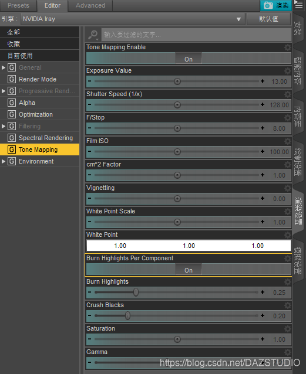Toggle Burn Highlights Per Component switch

point(189,270)
